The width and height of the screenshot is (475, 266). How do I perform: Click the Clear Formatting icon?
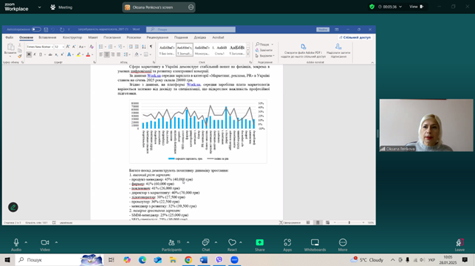[92, 46]
